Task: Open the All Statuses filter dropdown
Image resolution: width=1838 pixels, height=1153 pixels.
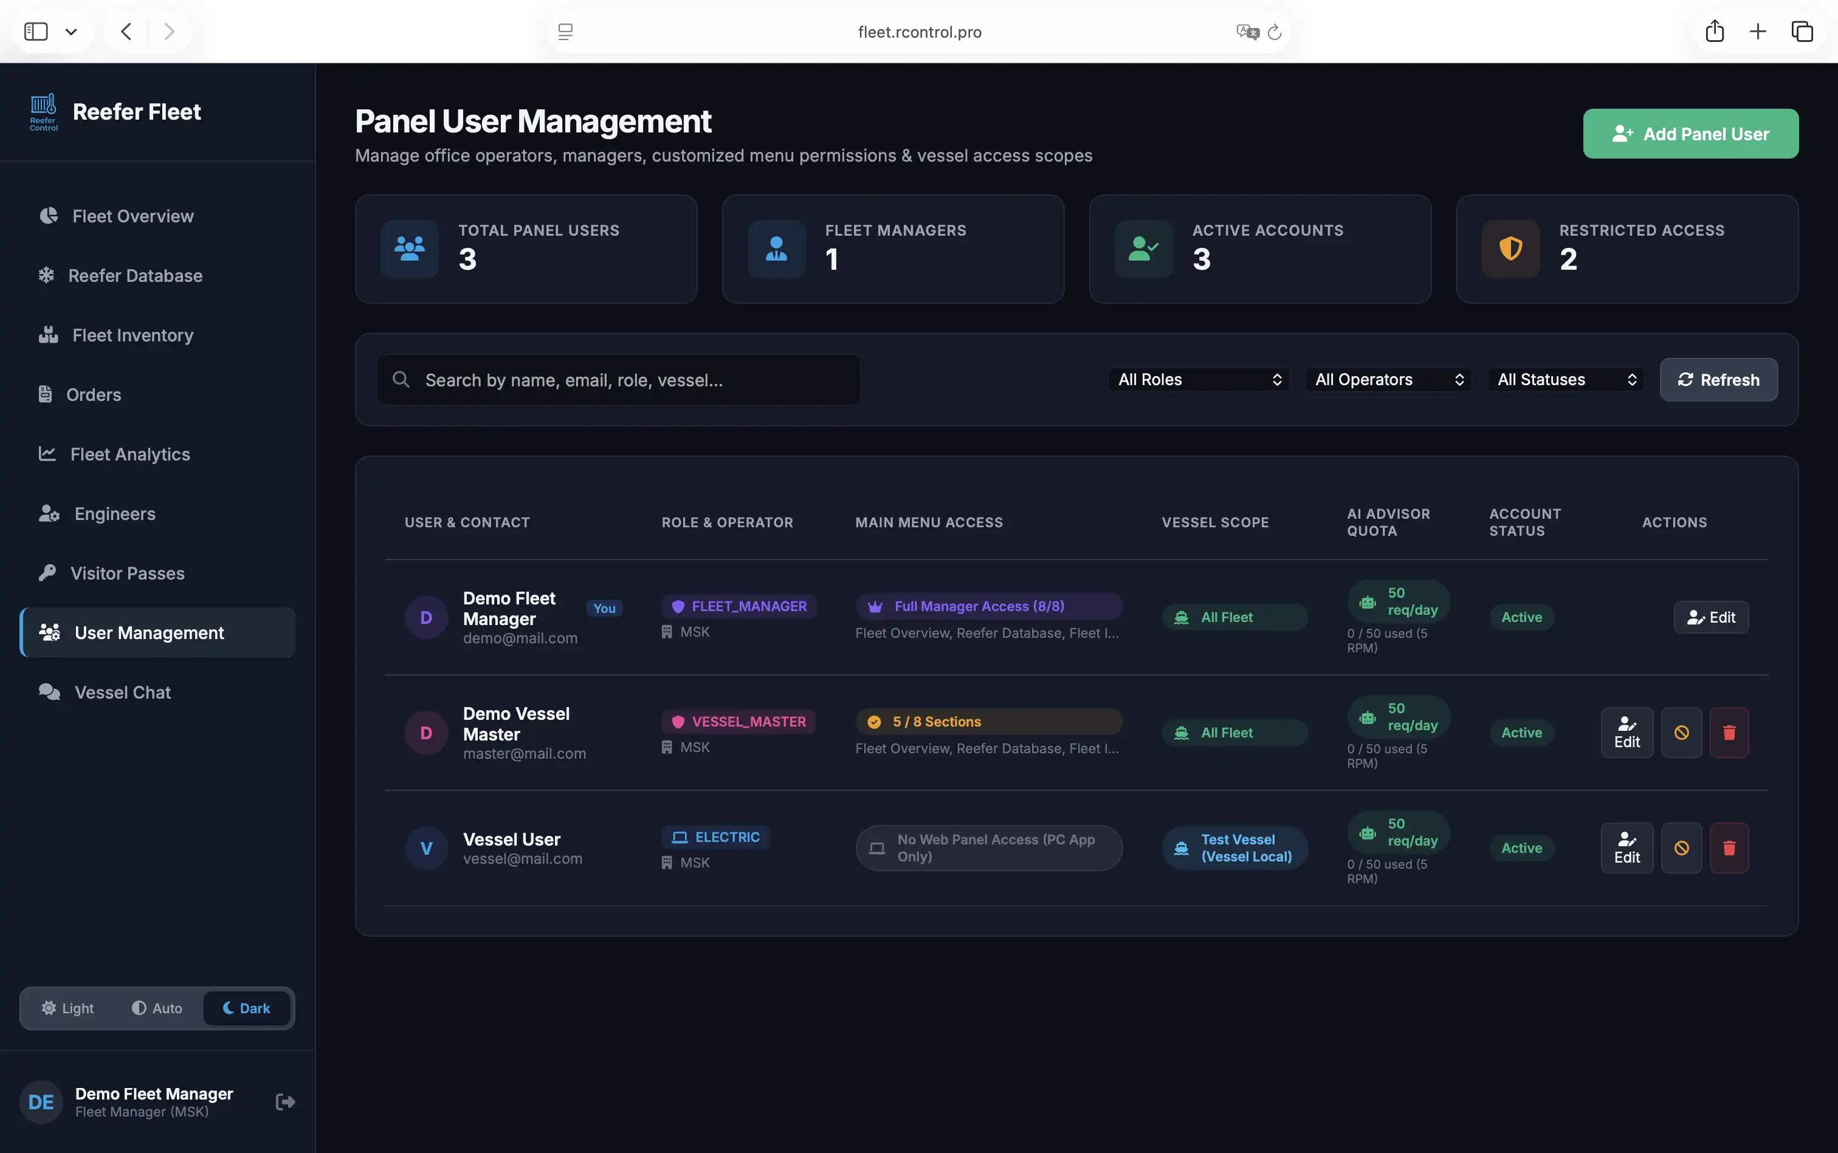Action: (x=1566, y=380)
